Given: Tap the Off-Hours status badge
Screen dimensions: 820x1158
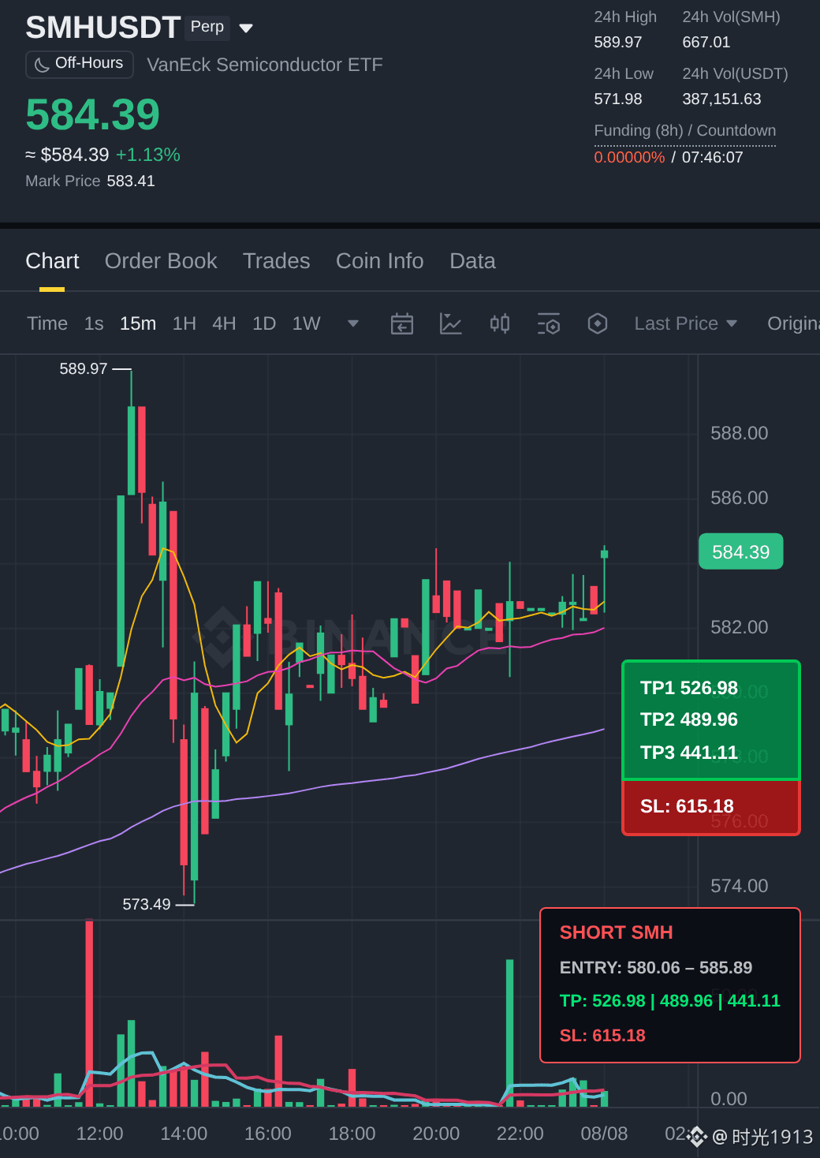Looking at the screenshot, I should pyautogui.click(x=79, y=64).
